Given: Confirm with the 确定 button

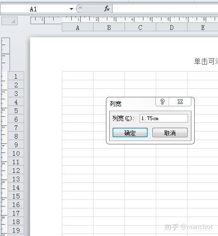Looking at the screenshot, I should coord(130,132).
